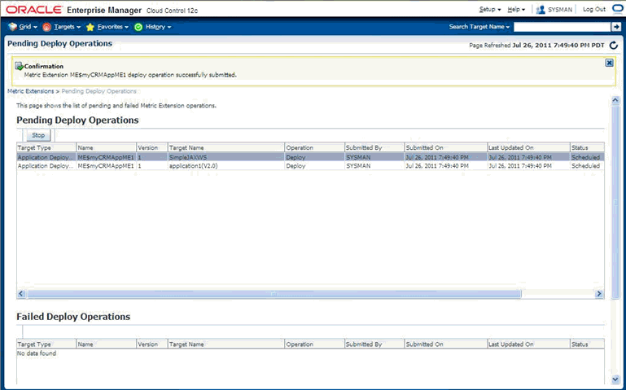
Task: Click pending Submitted On column header
Action: 446,147
